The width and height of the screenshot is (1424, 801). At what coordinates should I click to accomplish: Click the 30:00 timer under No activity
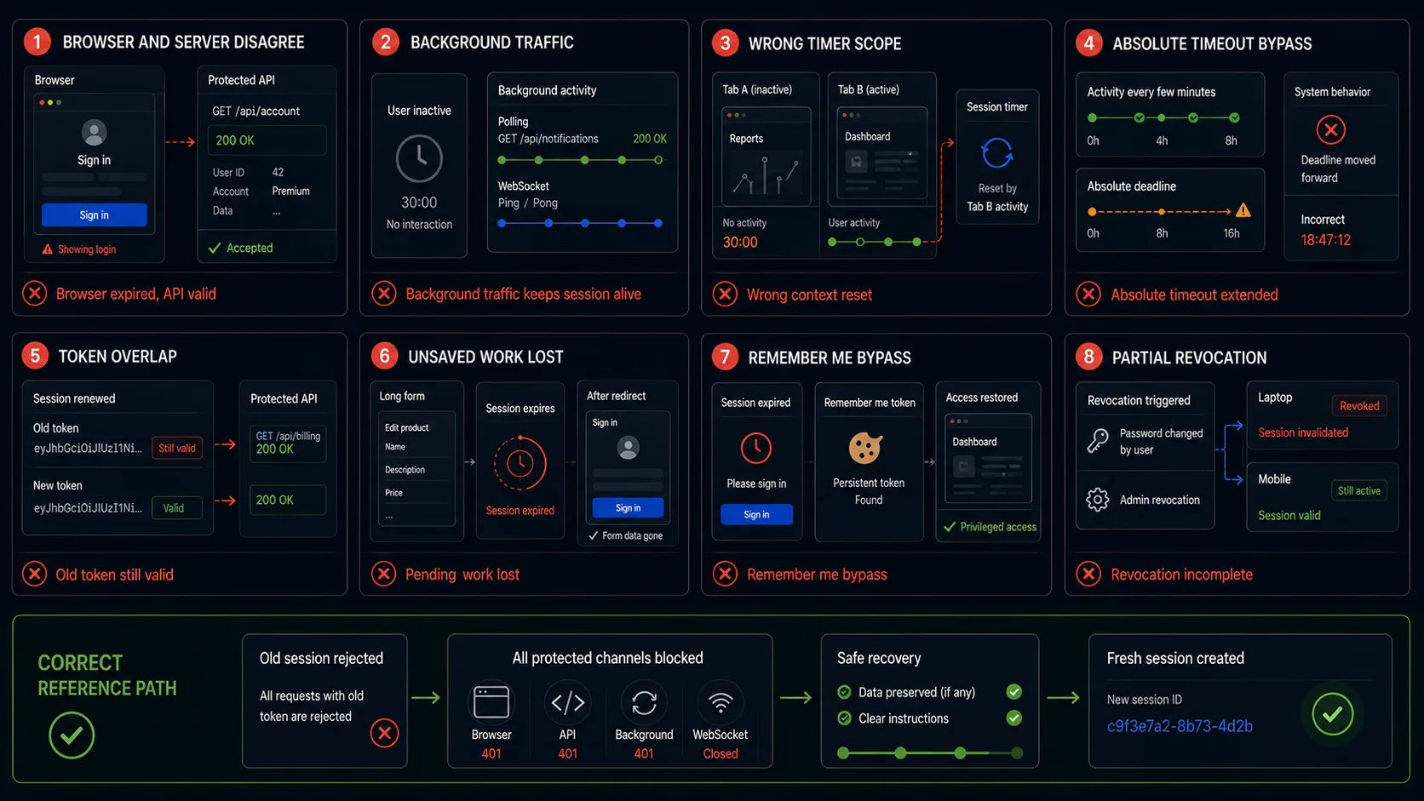pos(740,243)
